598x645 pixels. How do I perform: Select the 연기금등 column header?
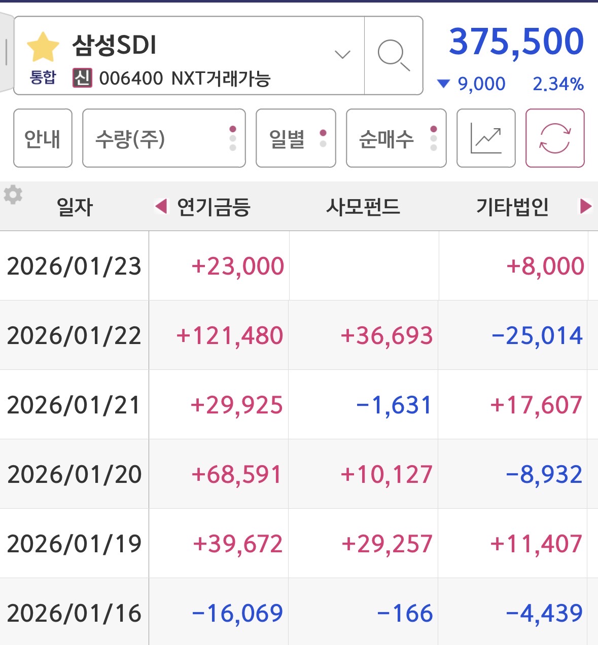click(214, 207)
